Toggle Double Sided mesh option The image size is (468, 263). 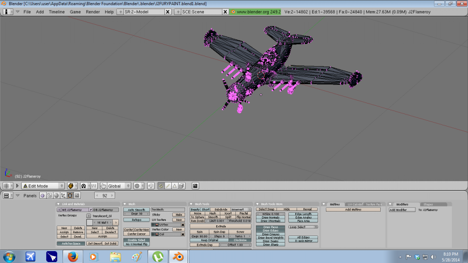136,240
